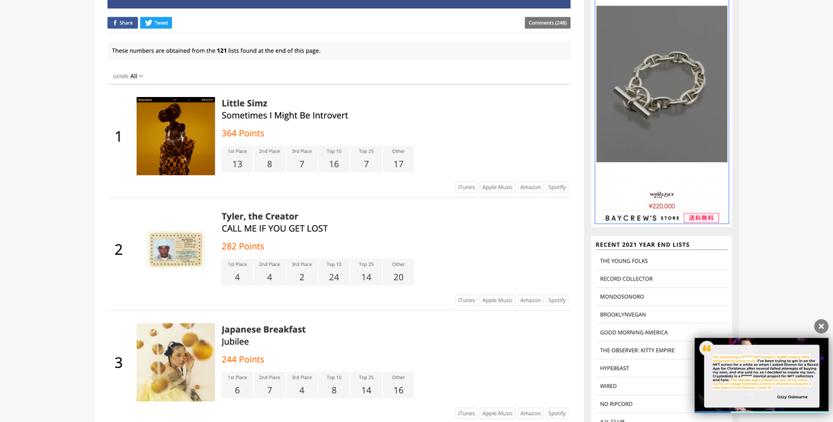
Task: Open No Ripcord year end list
Action: 616,404
